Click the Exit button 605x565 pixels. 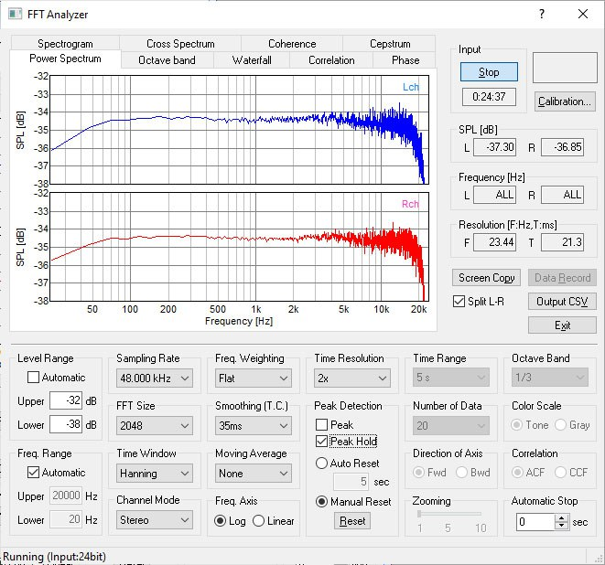(562, 325)
